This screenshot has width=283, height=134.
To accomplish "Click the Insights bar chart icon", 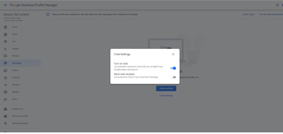I will [6, 49].
